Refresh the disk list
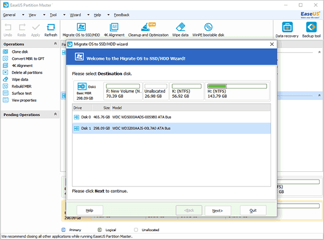The width and height of the screenshot is (324, 240). [x=51, y=30]
